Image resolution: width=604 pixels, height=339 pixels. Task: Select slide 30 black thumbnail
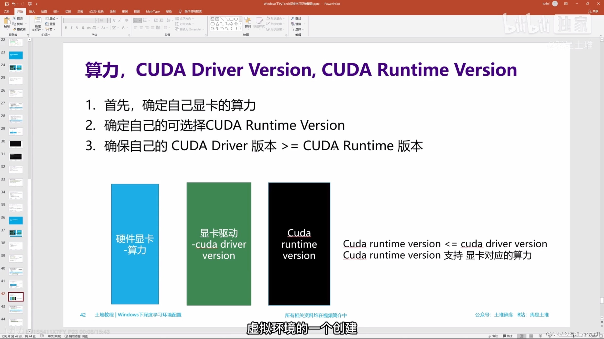click(16, 144)
